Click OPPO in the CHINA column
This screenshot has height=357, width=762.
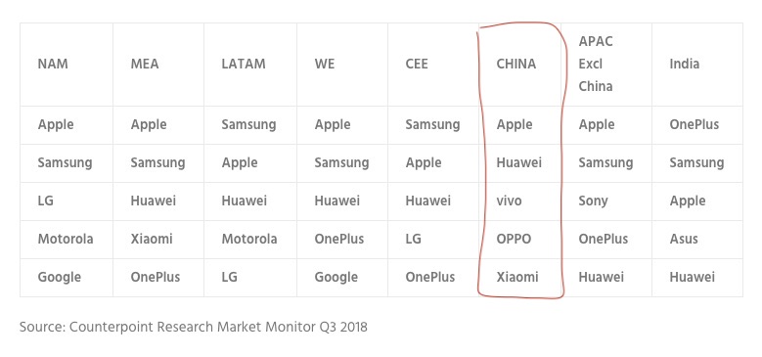pos(514,239)
